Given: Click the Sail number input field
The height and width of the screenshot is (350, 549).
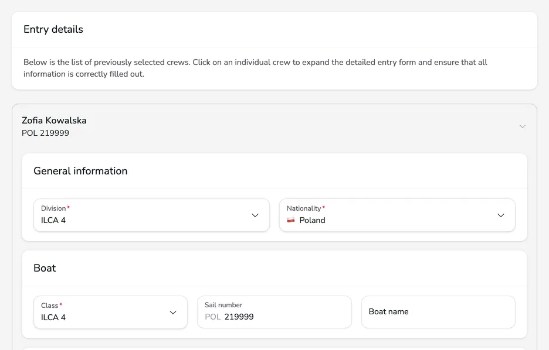Looking at the screenshot, I should (x=274, y=312).
